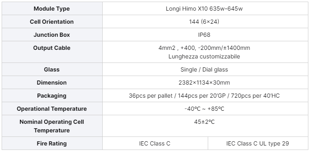Click the IEC Class C UL type 29 cell
This screenshot has height=152, width=310.
tap(258, 143)
